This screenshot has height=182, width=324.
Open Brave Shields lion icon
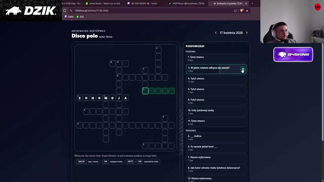click(241, 11)
